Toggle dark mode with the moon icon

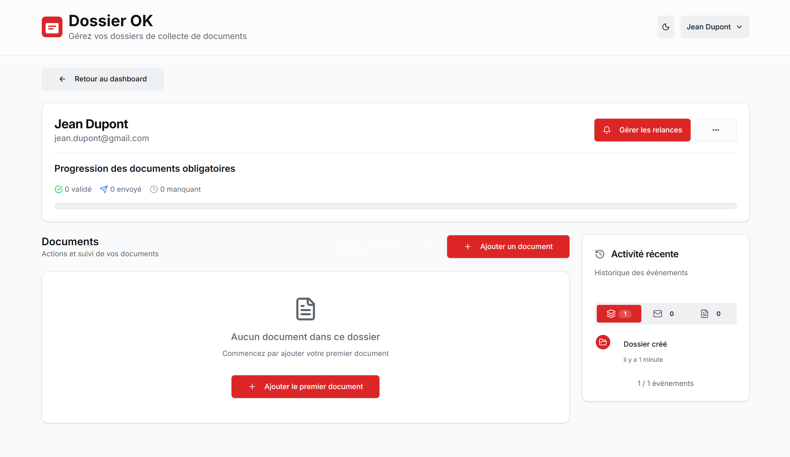[x=665, y=27]
